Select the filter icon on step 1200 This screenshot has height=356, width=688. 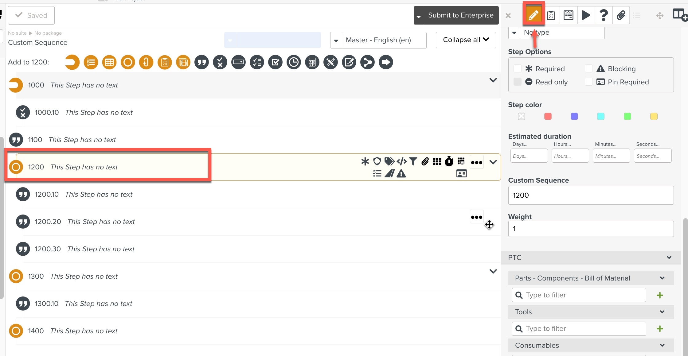click(413, 161)
